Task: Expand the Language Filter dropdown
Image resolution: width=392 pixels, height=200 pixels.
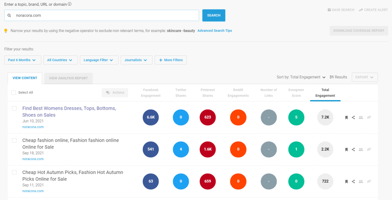Action: (x=99, y=60)
